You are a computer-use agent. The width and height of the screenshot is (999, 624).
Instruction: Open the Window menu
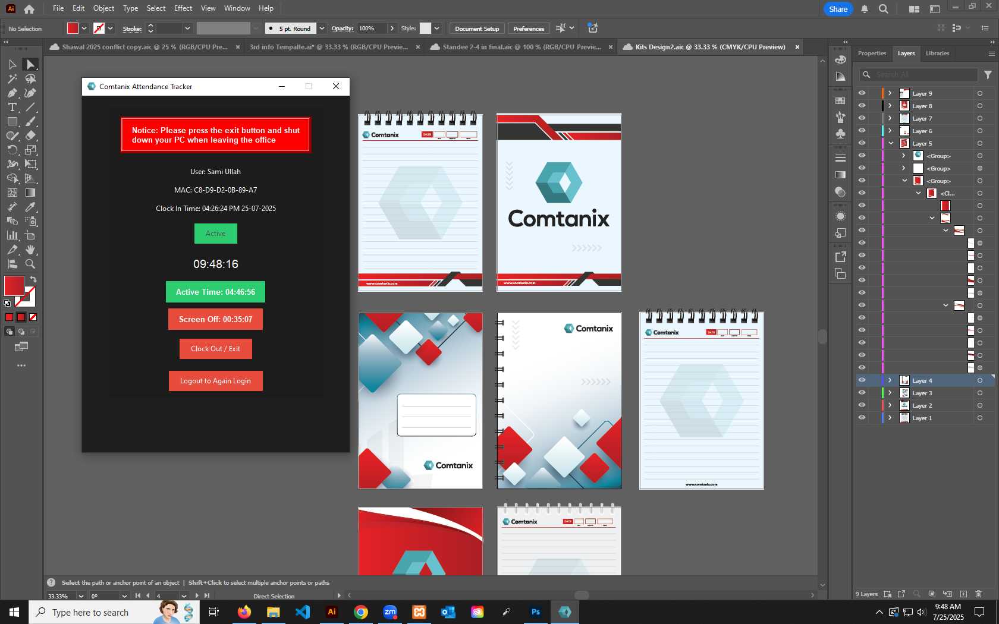237,8
